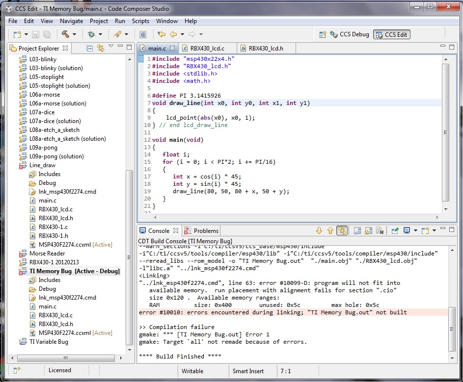The width and height of the screenshot is (463, 382).
Task: Open the Debug dropdown arrow
Action: (100, 34)
